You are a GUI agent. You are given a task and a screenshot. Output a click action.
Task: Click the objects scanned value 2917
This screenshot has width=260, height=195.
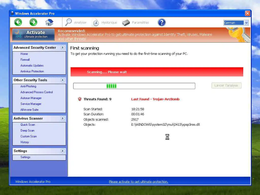[135, 120]
